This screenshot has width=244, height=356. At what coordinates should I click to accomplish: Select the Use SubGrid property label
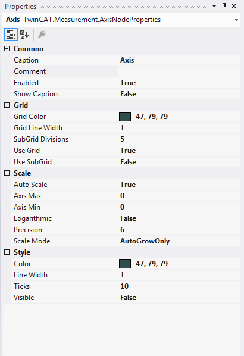coord(33,162)
